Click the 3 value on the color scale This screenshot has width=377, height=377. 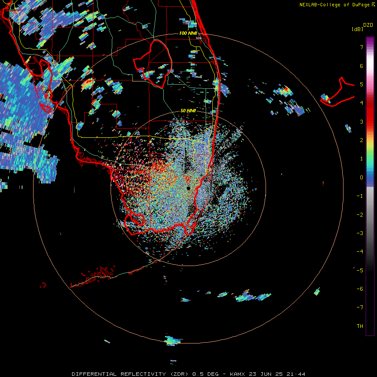(x=362, y=121)
